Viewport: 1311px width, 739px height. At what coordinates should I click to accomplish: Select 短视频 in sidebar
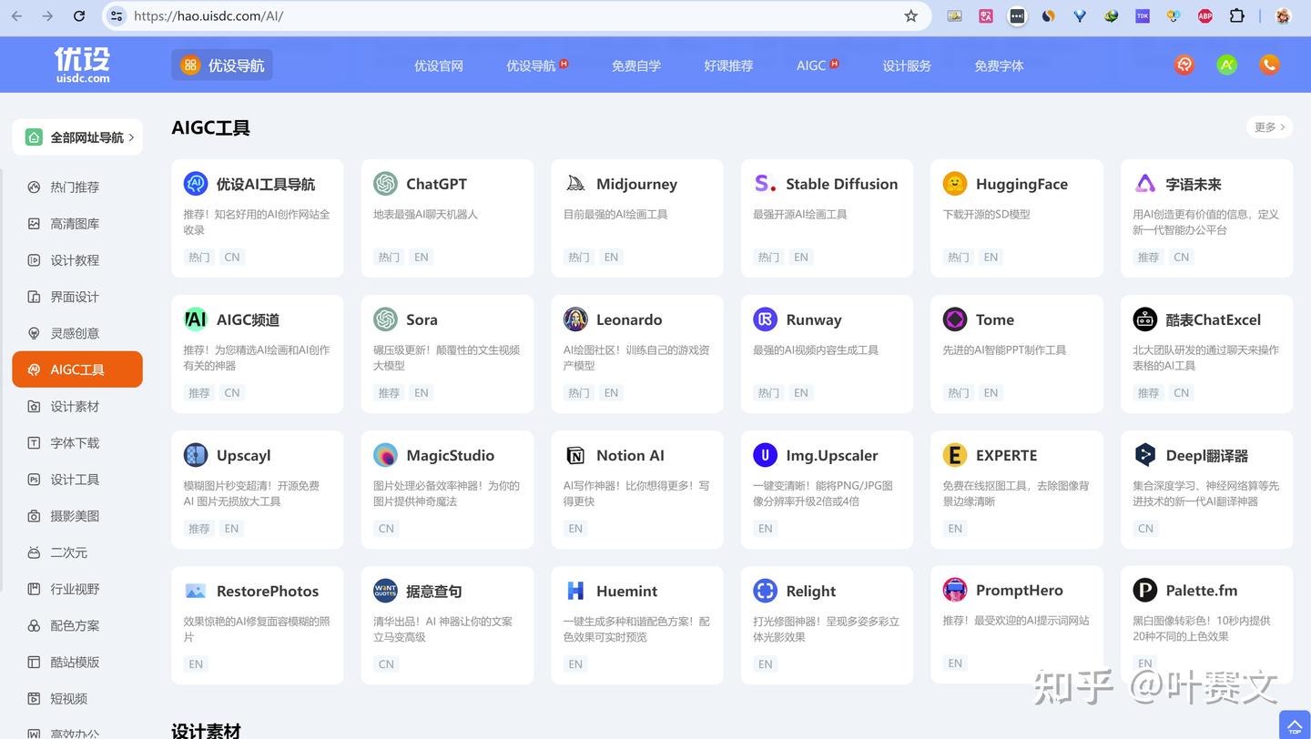77,699
